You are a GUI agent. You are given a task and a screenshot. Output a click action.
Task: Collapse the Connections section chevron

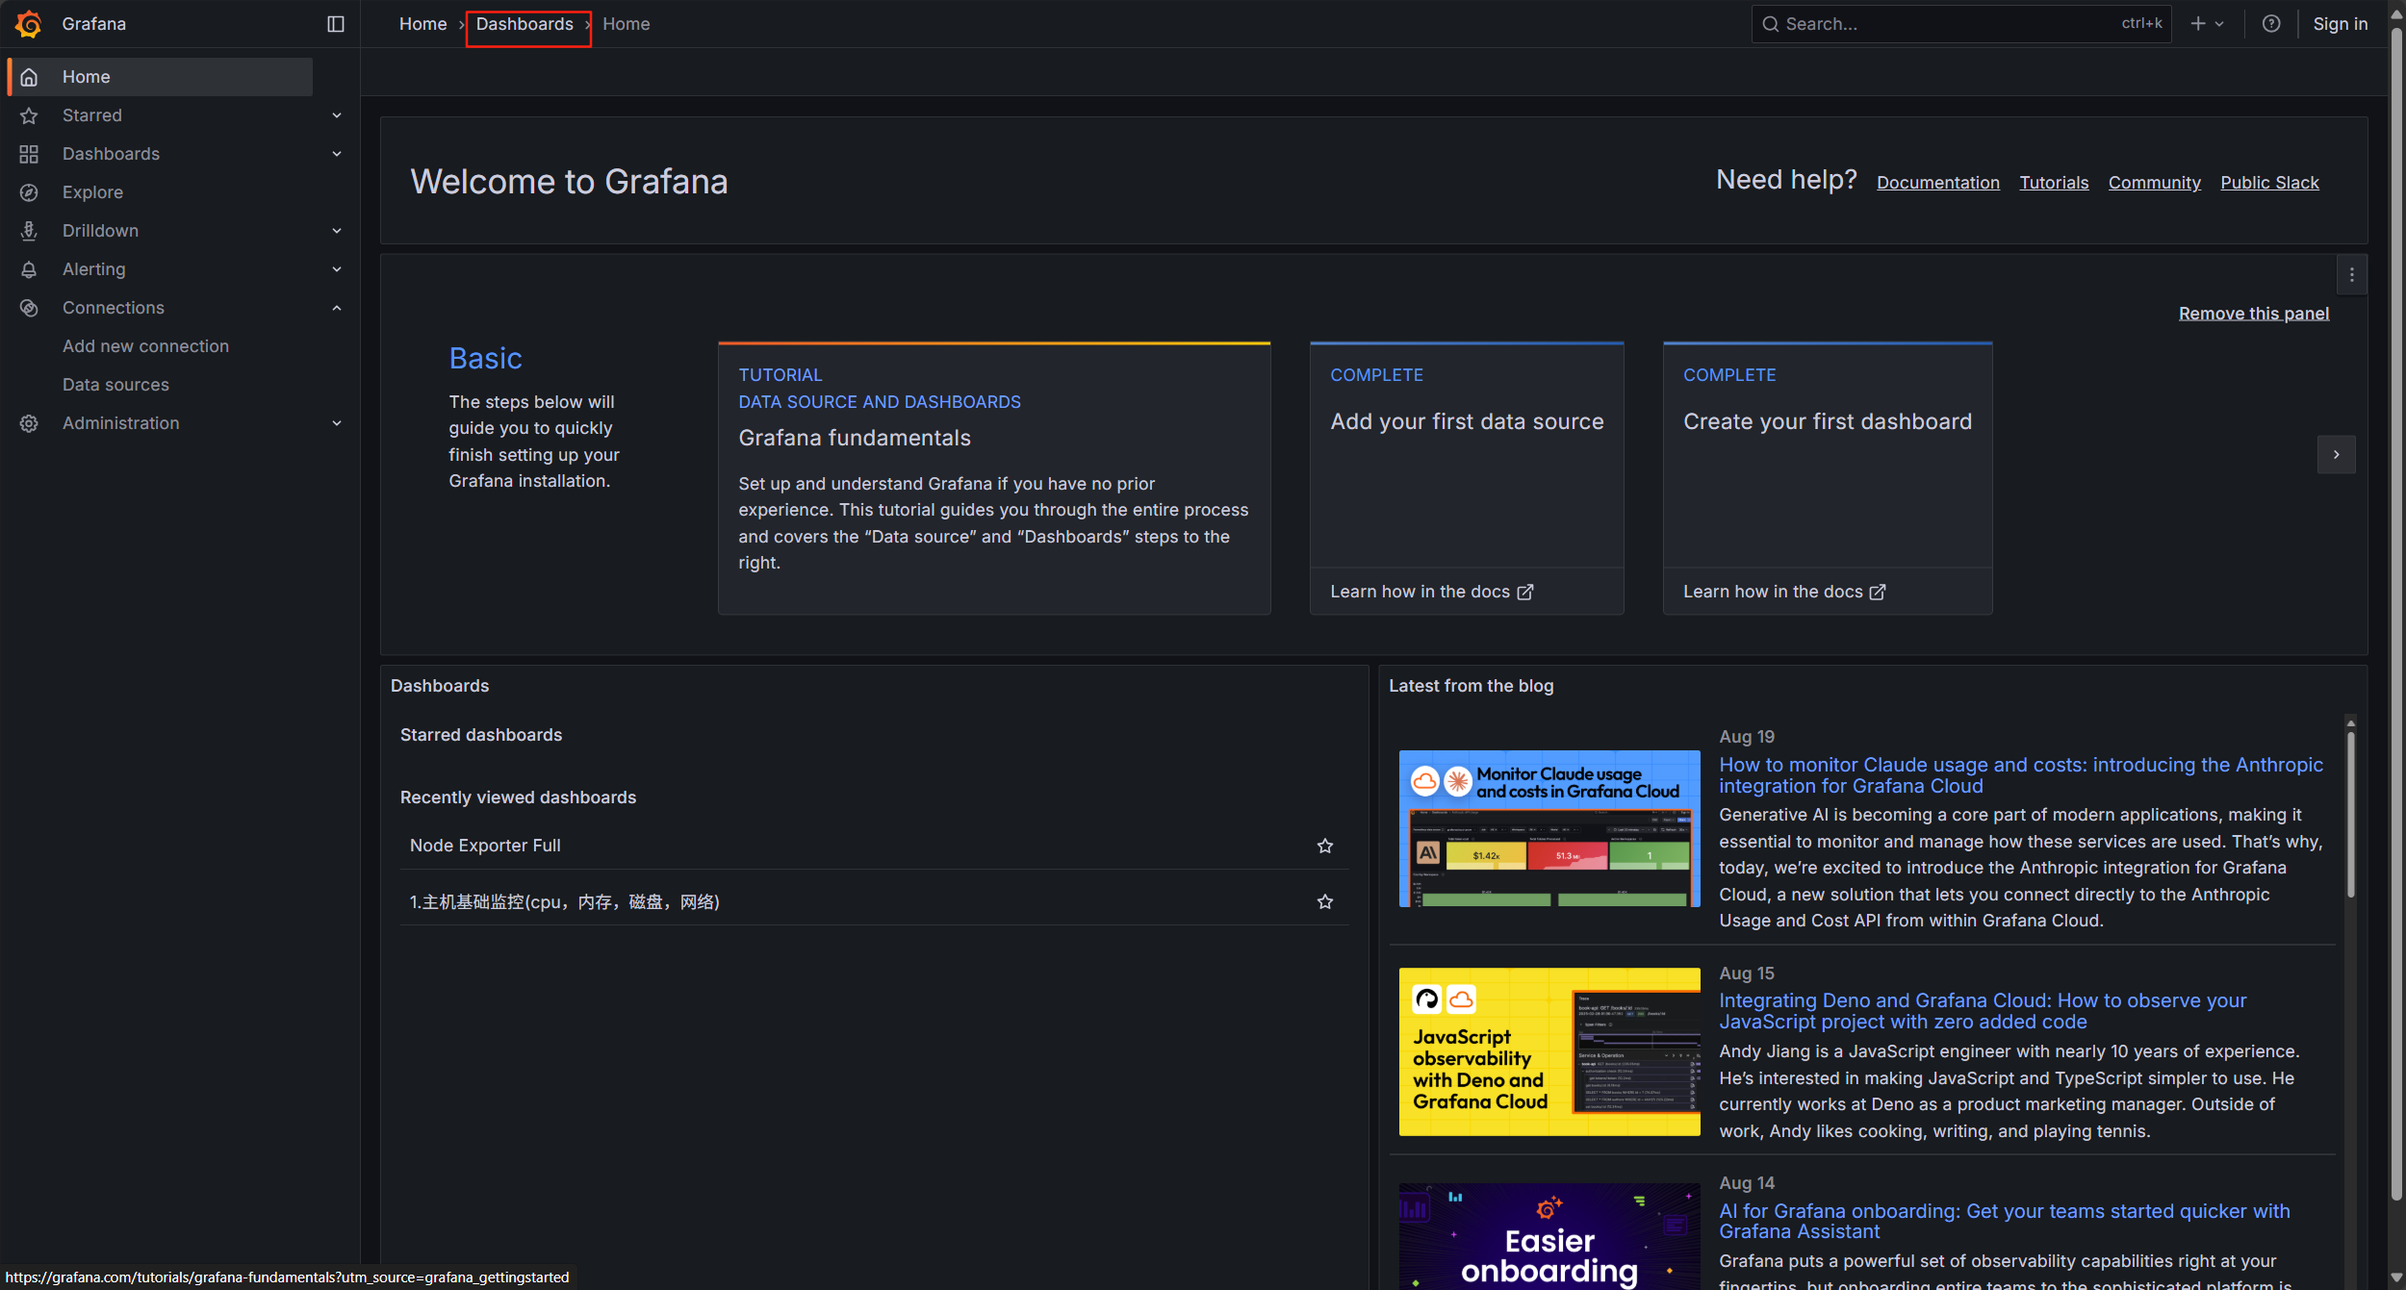pos(337,308)
